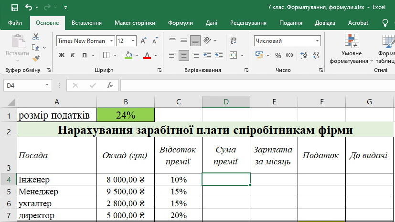Switch to the Вставлення tab
This screenshot has height=222, width=395.
(x=86, y=23)
